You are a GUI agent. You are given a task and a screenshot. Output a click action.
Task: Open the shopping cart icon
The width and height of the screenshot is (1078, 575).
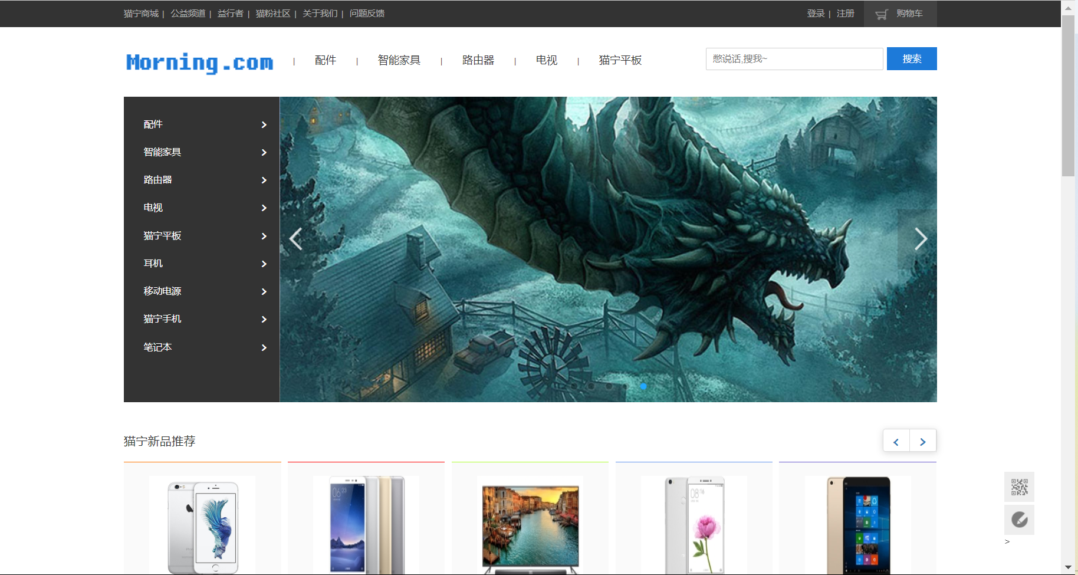click(881, 14)
